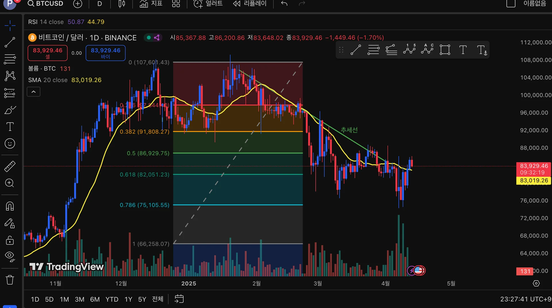Click the red 83,929.46 sell button

pos(48,53)
